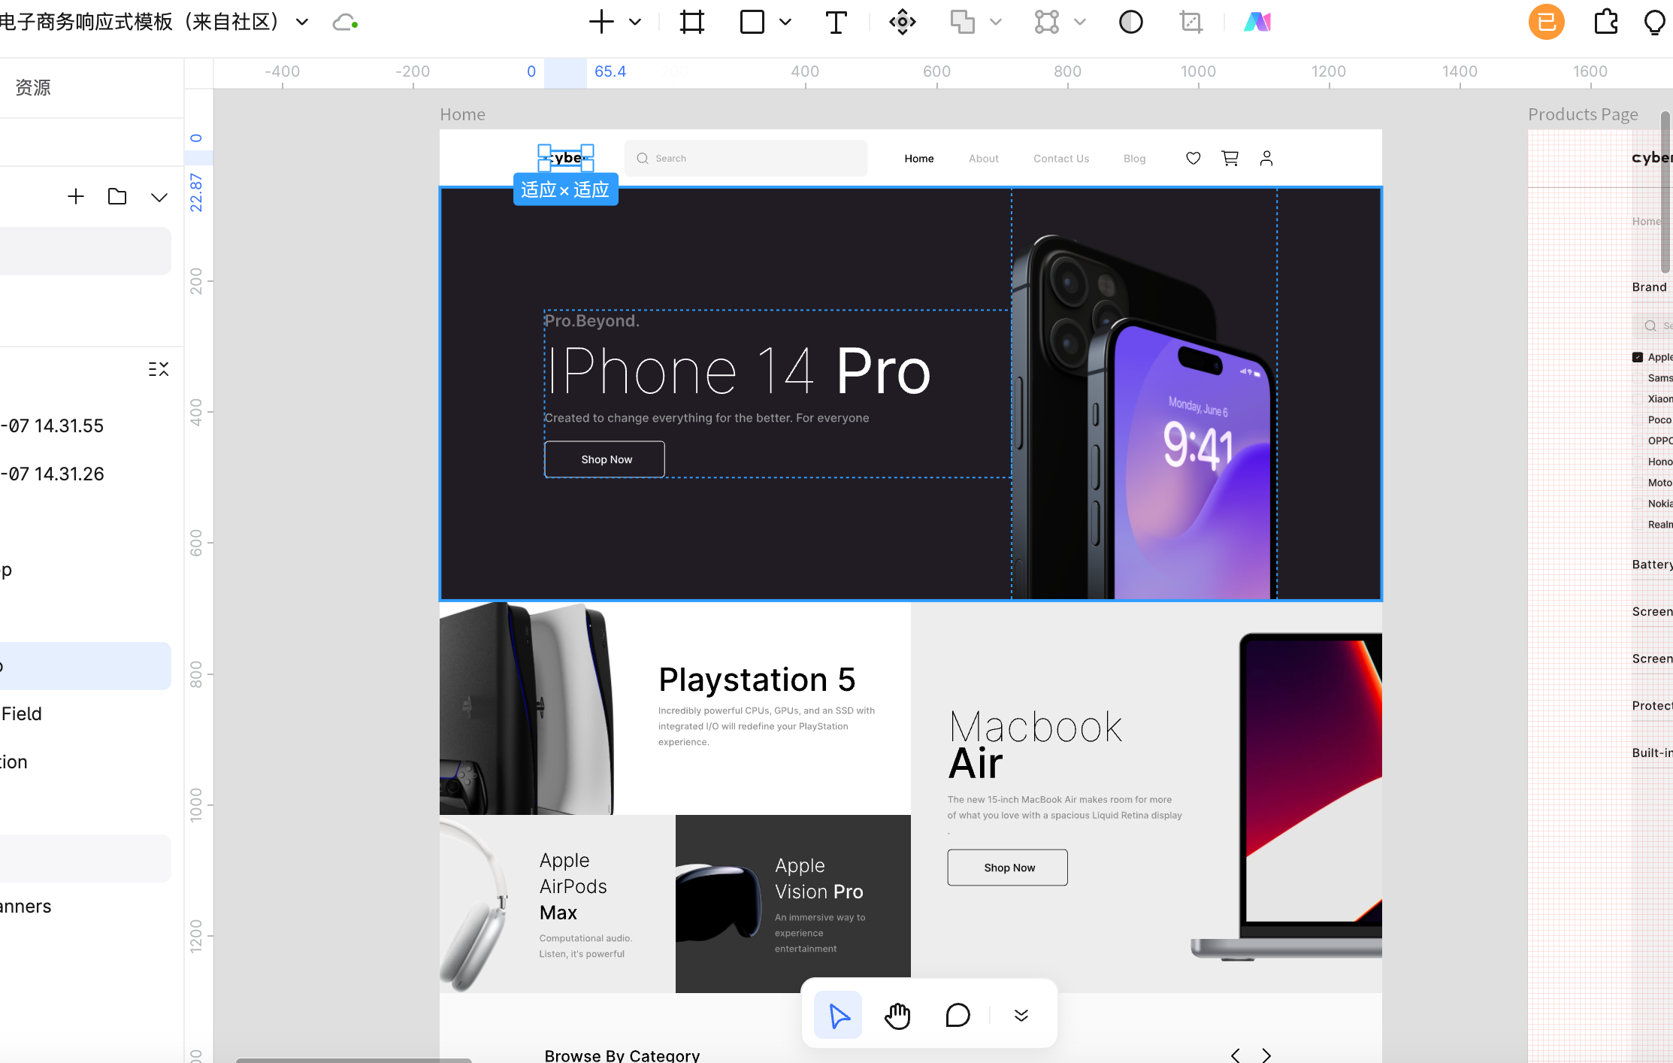Click the cloud sync status icon
This screenshot has width=1673, height=1063.
click(345, 22)
